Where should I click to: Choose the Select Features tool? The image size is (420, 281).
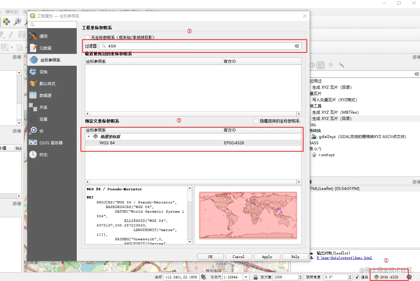coord(4,47)
